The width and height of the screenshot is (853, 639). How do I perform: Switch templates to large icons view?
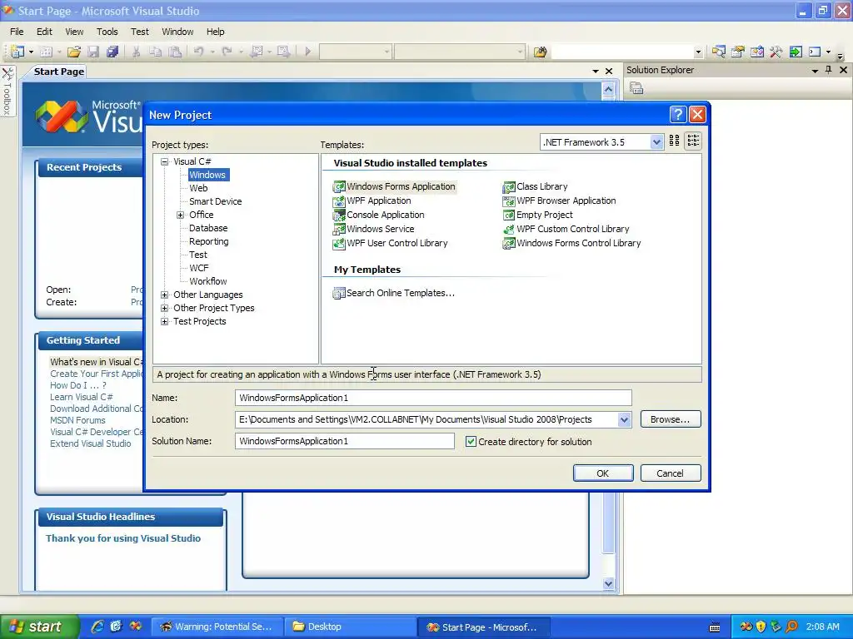[674, 141]
